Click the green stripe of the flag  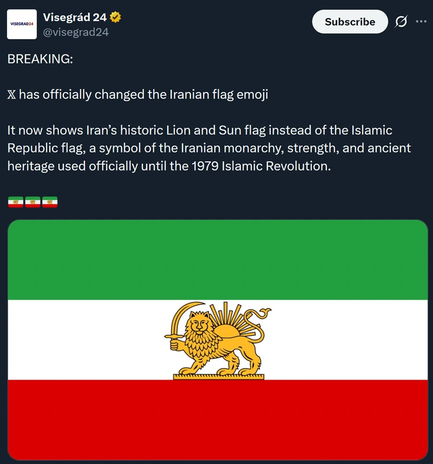pyautogui.click(x=218, y=260)
